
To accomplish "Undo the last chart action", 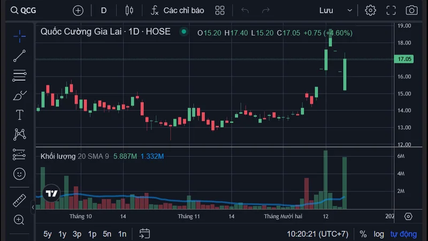I will tap(245, 10).
